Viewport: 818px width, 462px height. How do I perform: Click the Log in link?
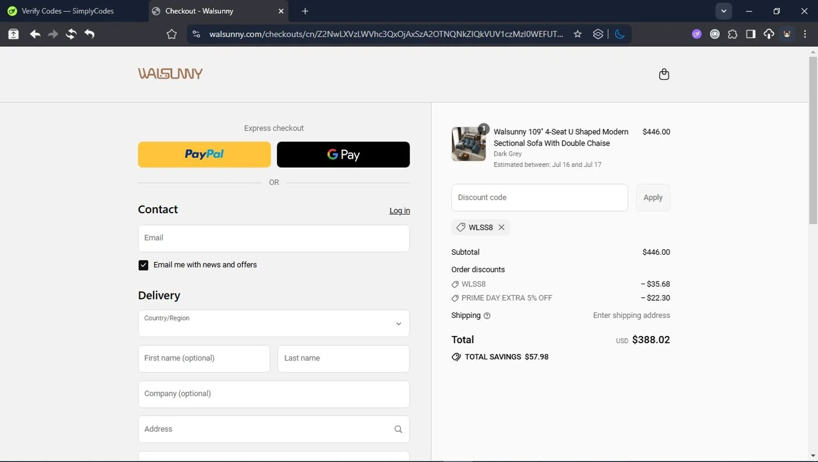coord(400,211)
